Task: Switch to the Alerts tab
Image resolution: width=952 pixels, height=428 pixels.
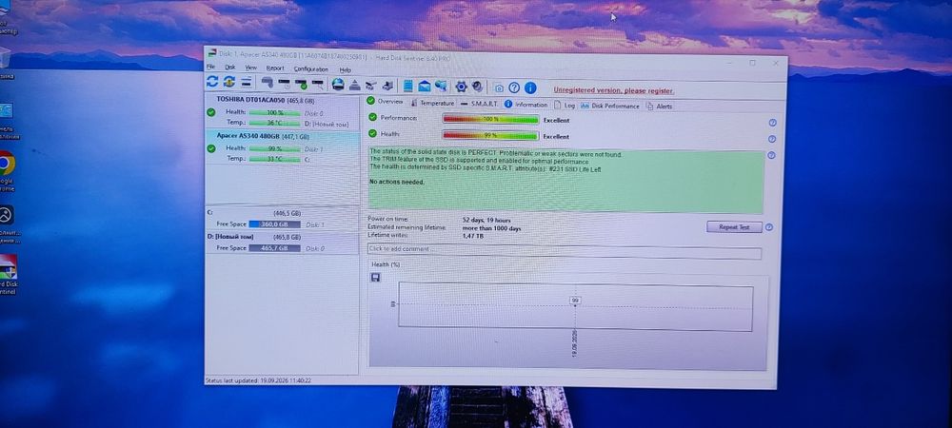Action: pyautogui.click(x=660, y=107)
